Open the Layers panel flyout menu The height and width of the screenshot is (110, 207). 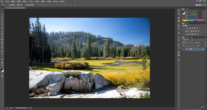pyautogui.click(x=206, y=37)
